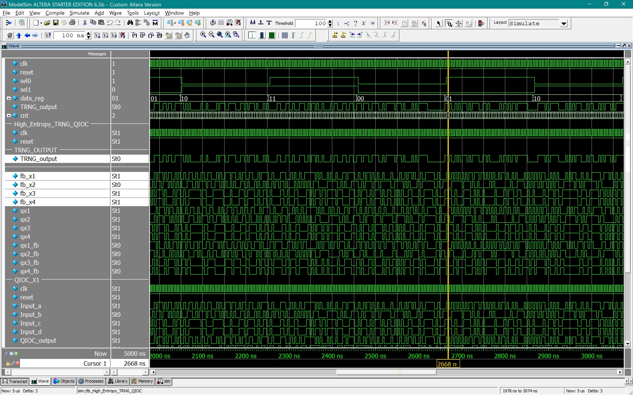
Task: Click the waveform horizontal scrollbar thumb
Action: (x=386, y=372)
